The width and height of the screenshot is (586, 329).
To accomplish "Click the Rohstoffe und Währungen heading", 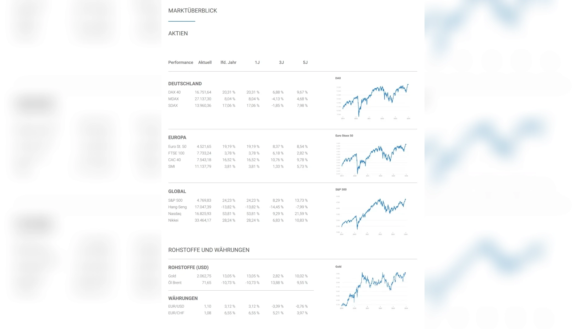I will click(x=209, y=250).
